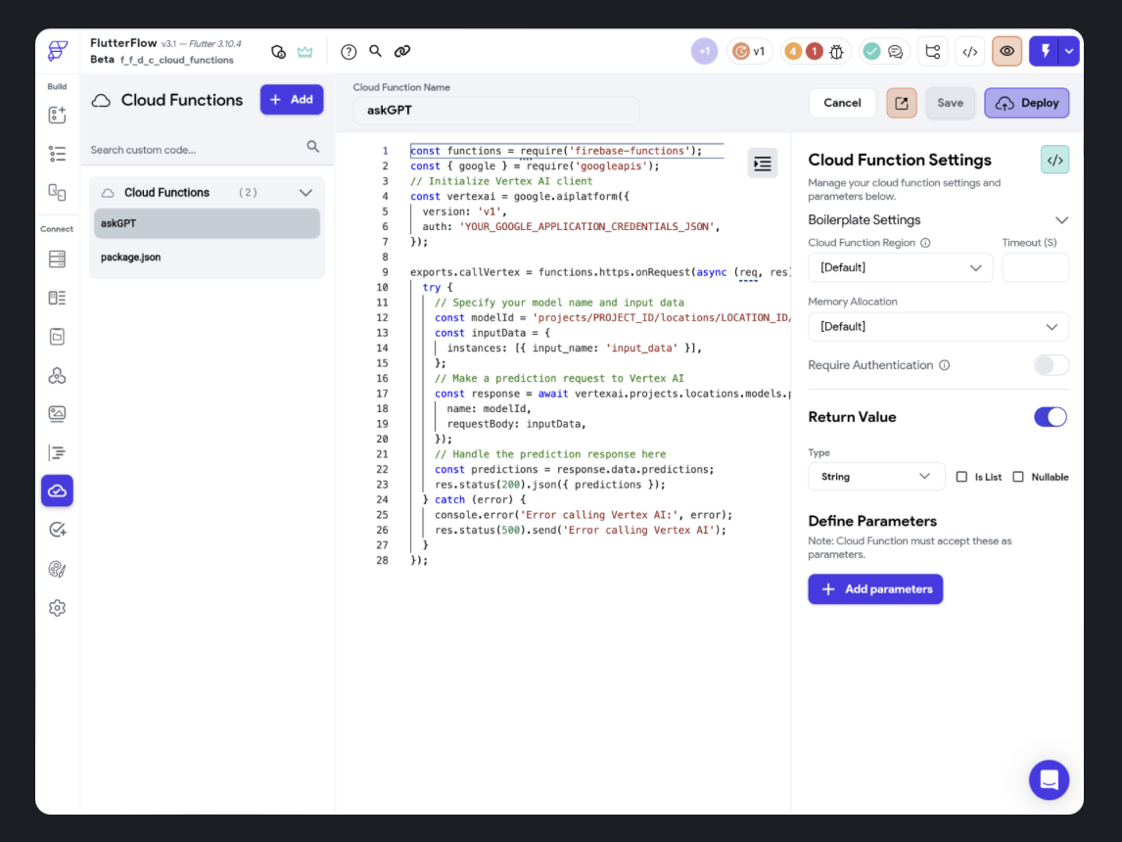1122x842 pixels.
Task: Click the search icon in custom code search
Action: pyautogui.click(x=312, y=147)
